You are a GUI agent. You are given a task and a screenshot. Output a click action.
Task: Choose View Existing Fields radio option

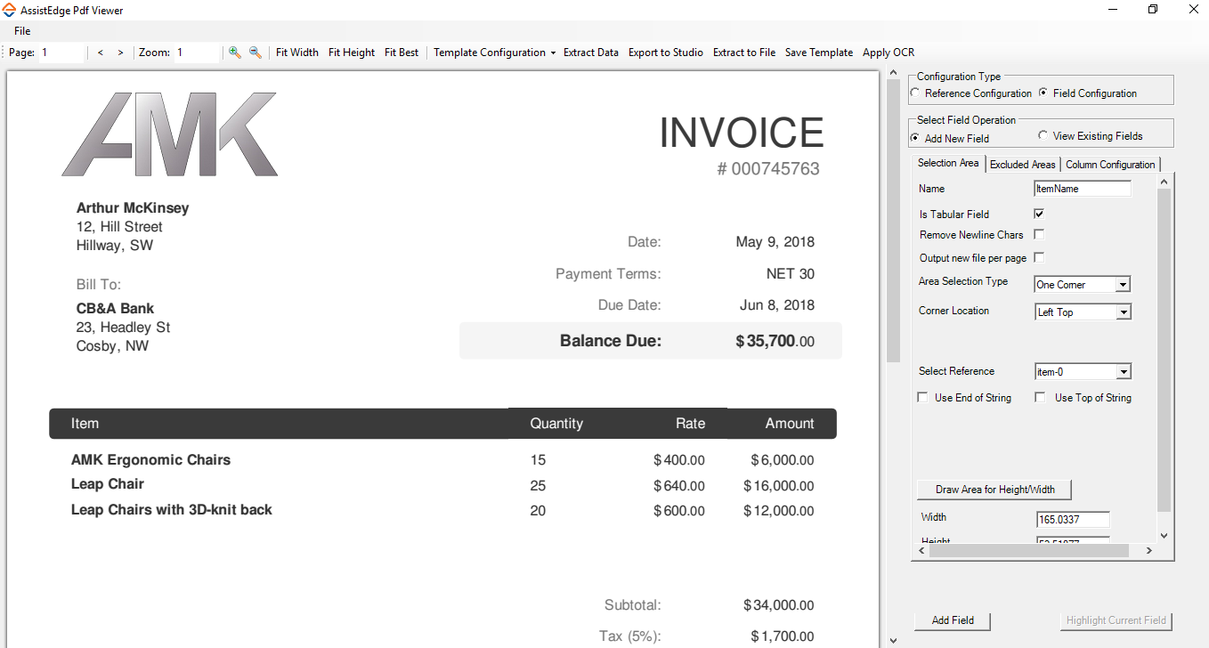point(1043,136)
